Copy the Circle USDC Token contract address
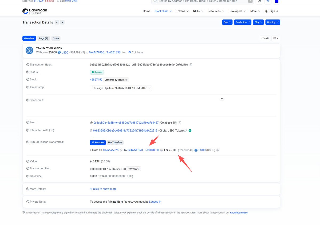 185,130
